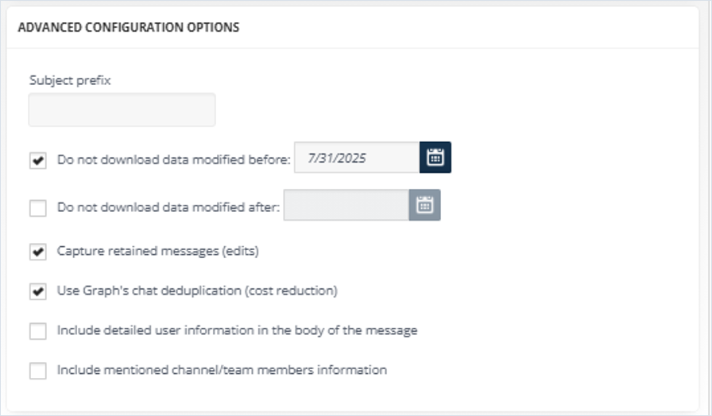Click label text Do not download data modified after

[x=168, y=207]
